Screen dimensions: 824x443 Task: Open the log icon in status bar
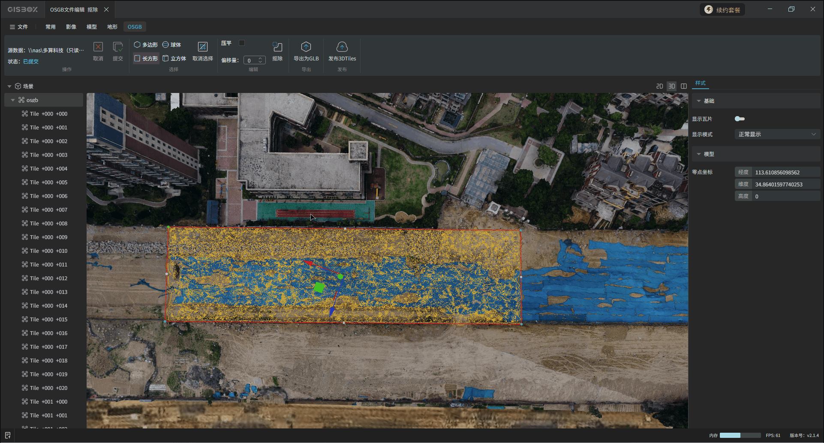[x=8, y=435]
